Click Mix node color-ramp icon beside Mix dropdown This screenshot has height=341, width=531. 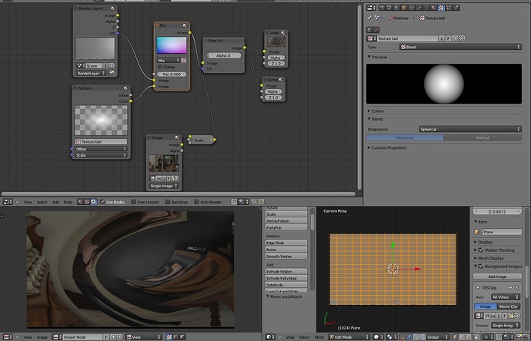click(x=184, y=60)
